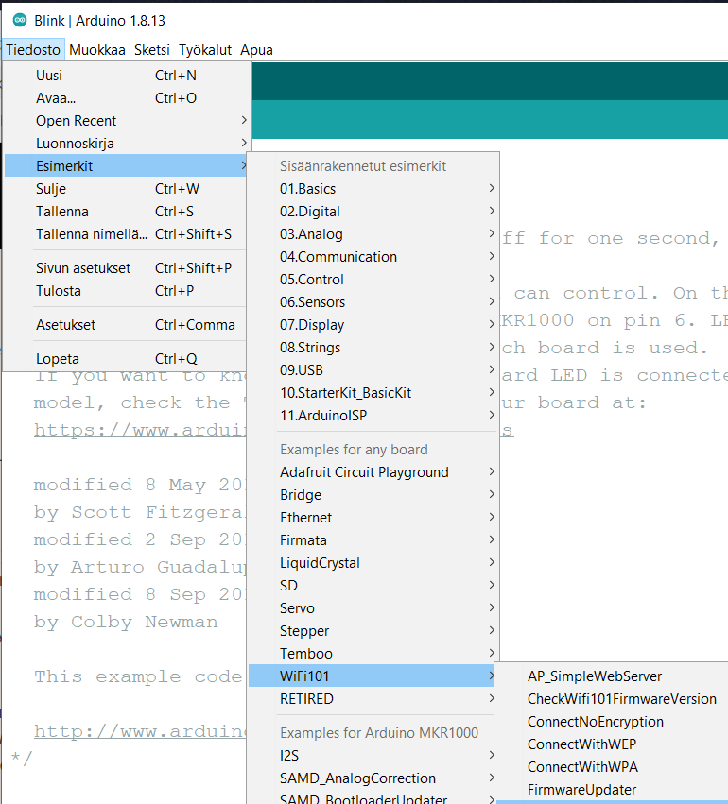Image resolution: width=728 pixels, height=804 pixels.
Task: Expand the 05.Control examples
Action: coord(373,279)
